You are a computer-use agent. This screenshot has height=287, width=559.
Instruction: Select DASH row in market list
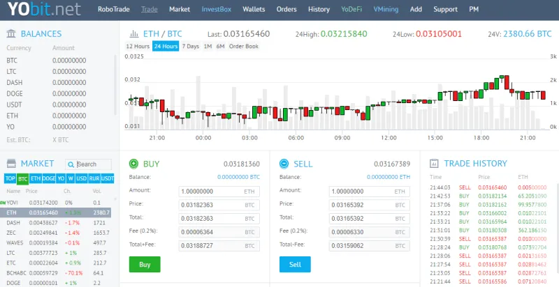tap(57, 223)
